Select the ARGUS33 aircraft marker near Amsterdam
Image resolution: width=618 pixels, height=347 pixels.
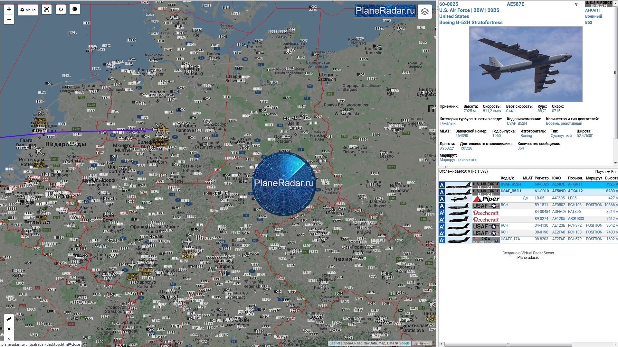[40, 112]
